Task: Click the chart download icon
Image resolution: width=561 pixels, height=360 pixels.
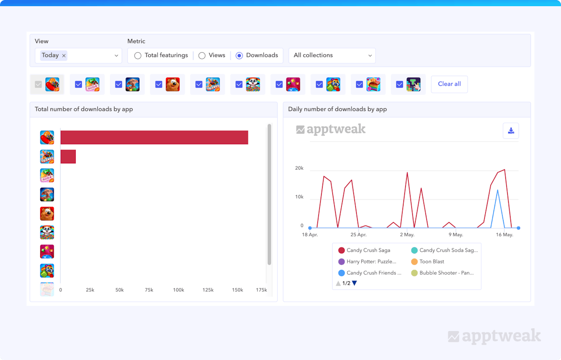Action: 511,131
